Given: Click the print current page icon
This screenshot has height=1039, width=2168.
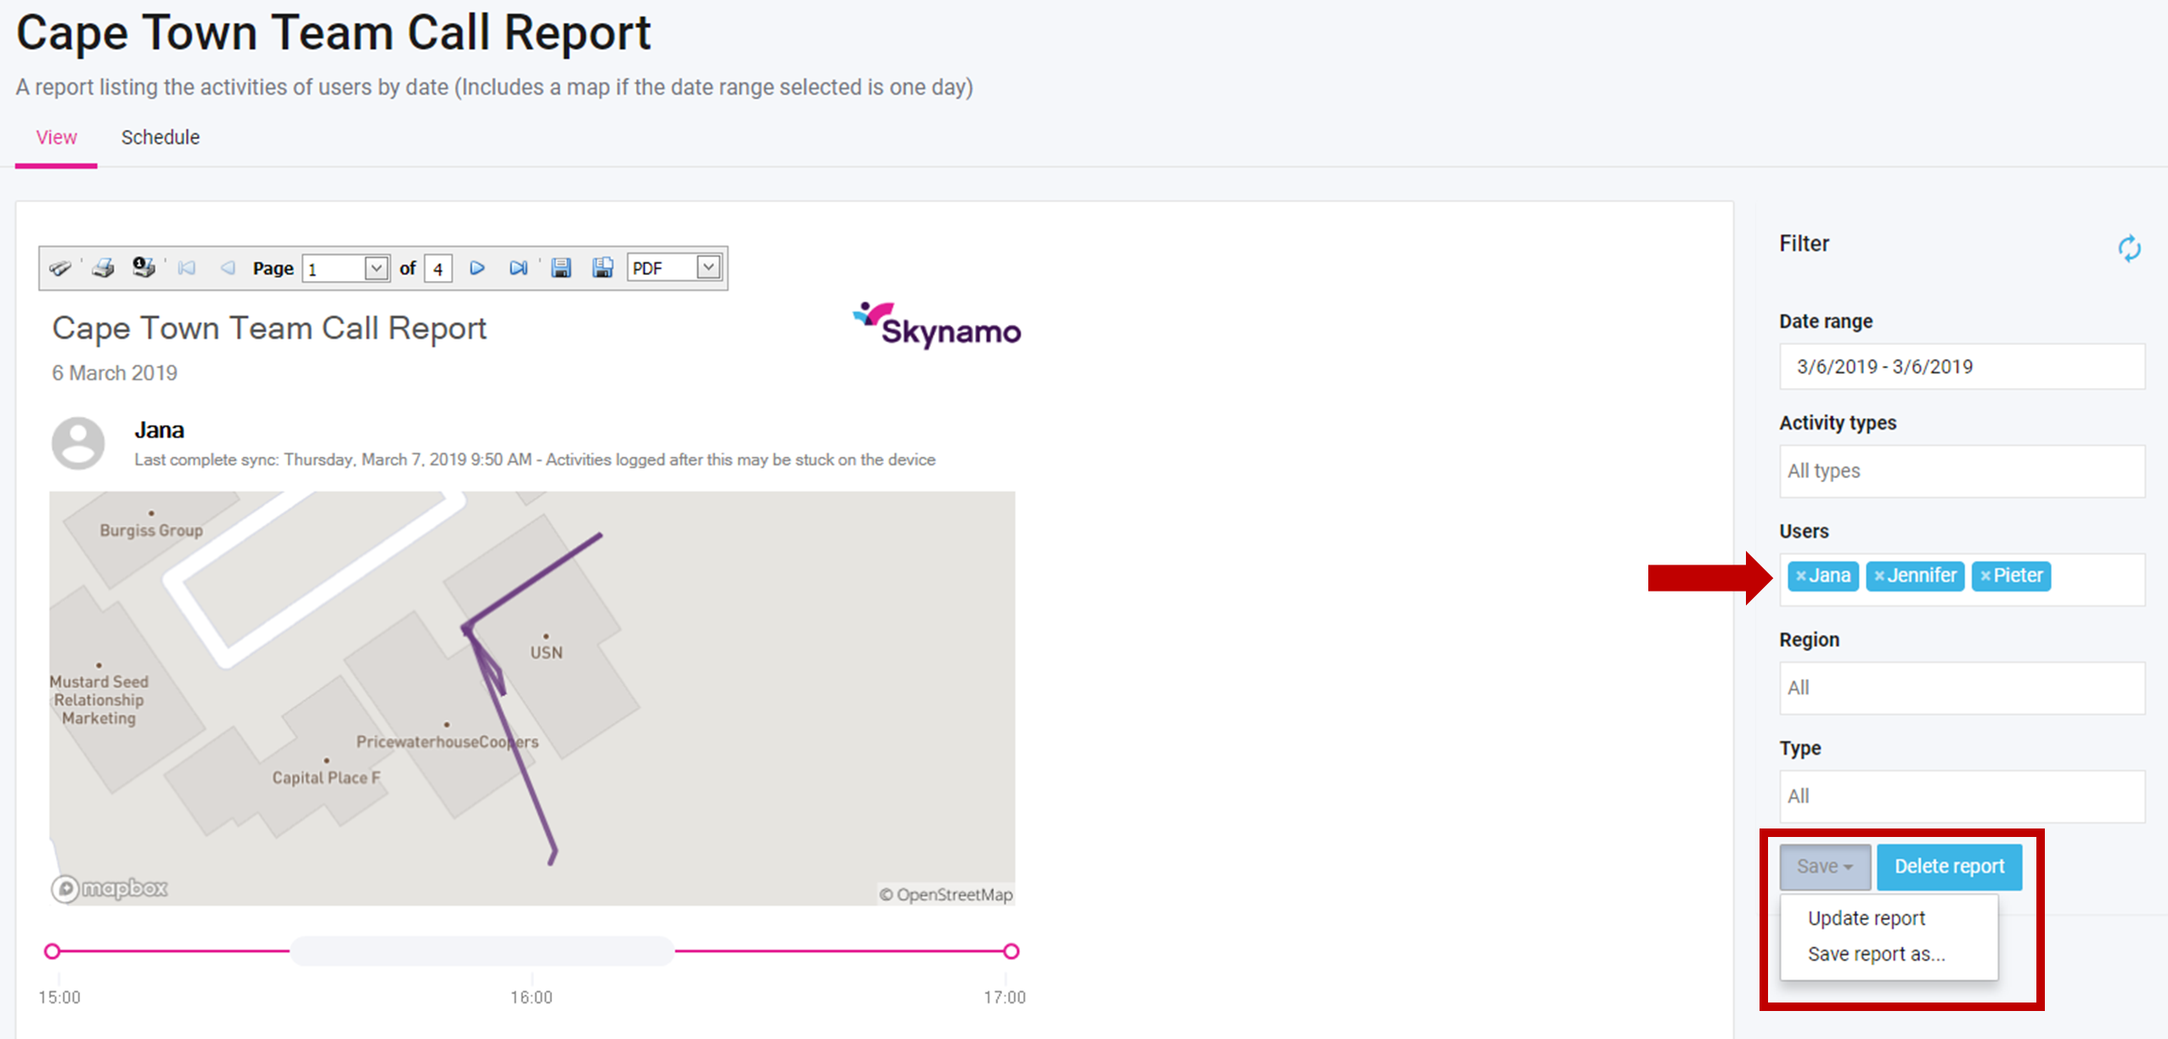Looking at the screenshot, I should [x=144, y=268].
